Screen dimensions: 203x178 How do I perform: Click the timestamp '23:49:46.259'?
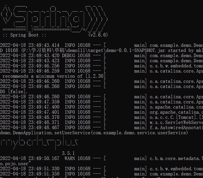coord(44,71)
